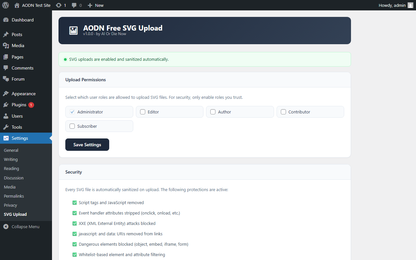Click the green status dot in notice
416x260 pixels.
click(x=65, y=59)
